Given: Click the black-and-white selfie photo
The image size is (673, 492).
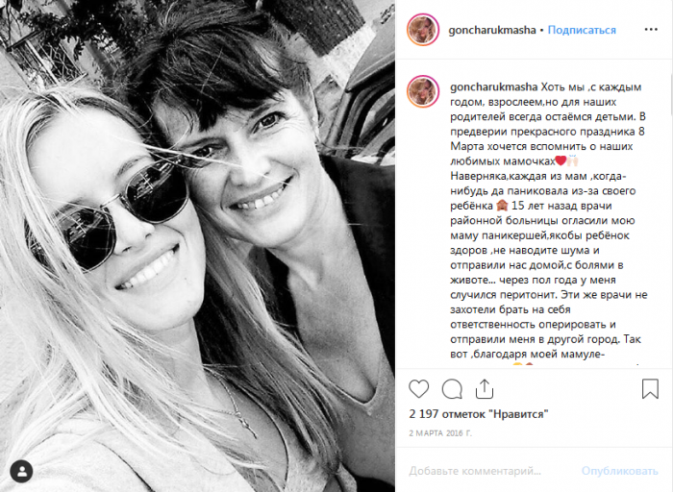Looking at the screenshot, I should (x=197, y=246).
